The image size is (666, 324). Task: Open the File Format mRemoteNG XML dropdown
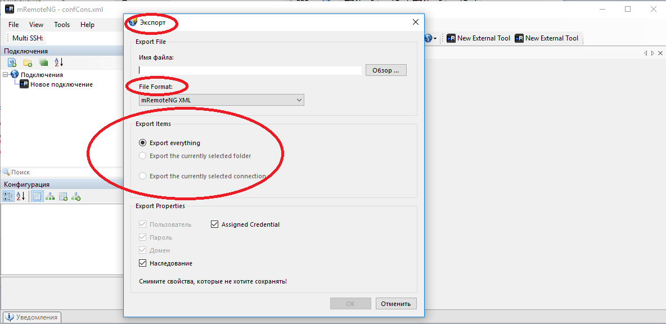coord(221,100)
